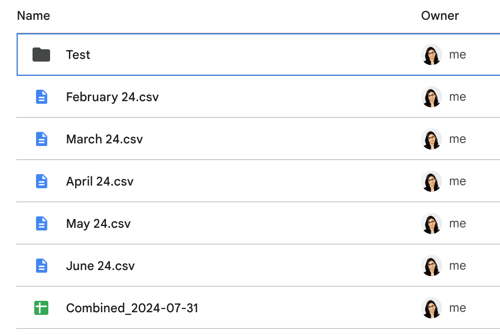The width and height of the screenshot is (500, 336).
Task: Click the green Combined_2024-07-31 spreadsheet icon
Action: tap(41, 308)
